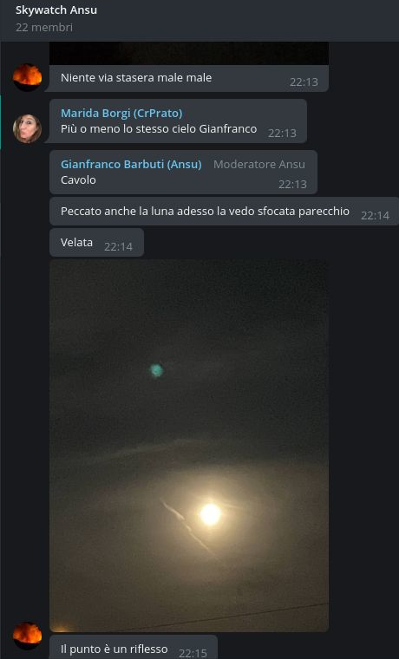
Task: View the 22 membri member list
Action: coord(44,28)
